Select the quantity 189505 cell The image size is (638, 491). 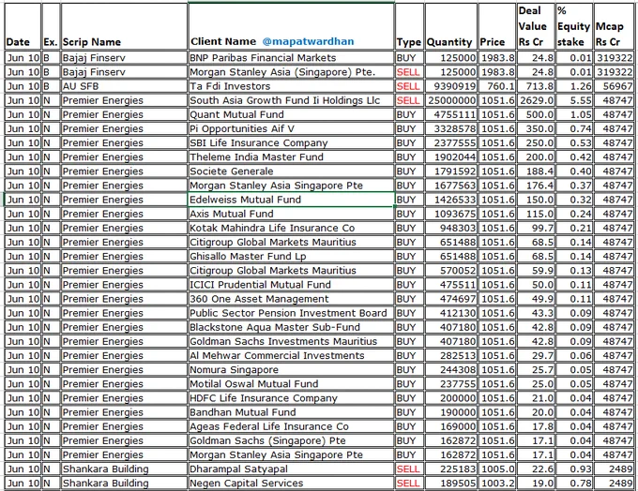451,484
